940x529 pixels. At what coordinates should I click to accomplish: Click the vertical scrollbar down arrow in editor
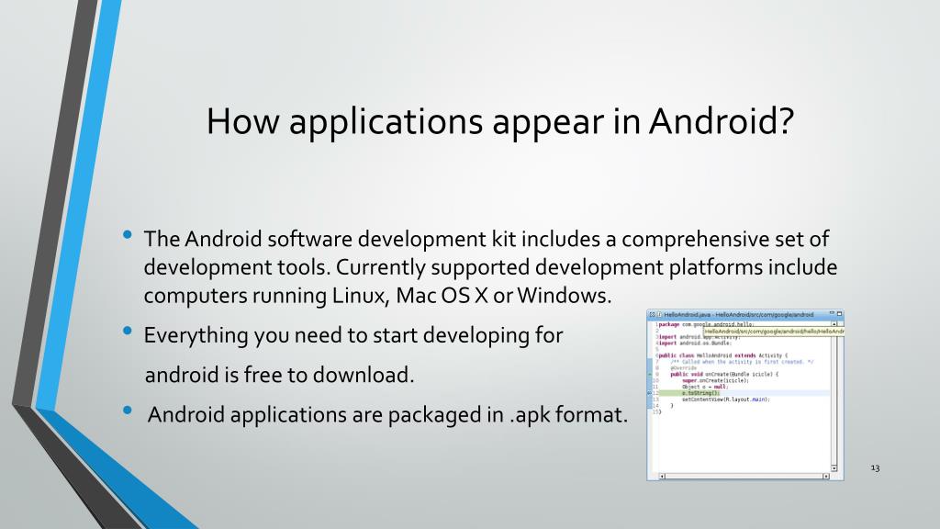pyautogui.click(x=834, y=468)
